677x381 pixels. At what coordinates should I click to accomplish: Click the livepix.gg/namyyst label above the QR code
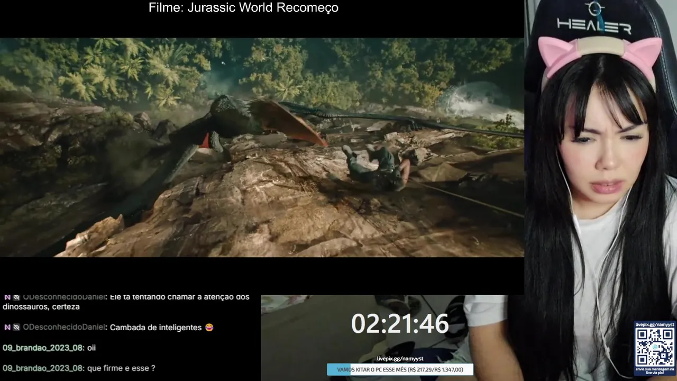(655, 324)
